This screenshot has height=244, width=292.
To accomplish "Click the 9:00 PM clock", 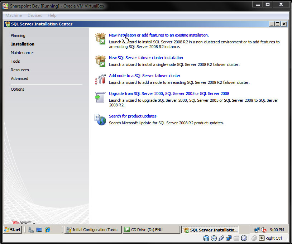I will click(x=277, y=230).
